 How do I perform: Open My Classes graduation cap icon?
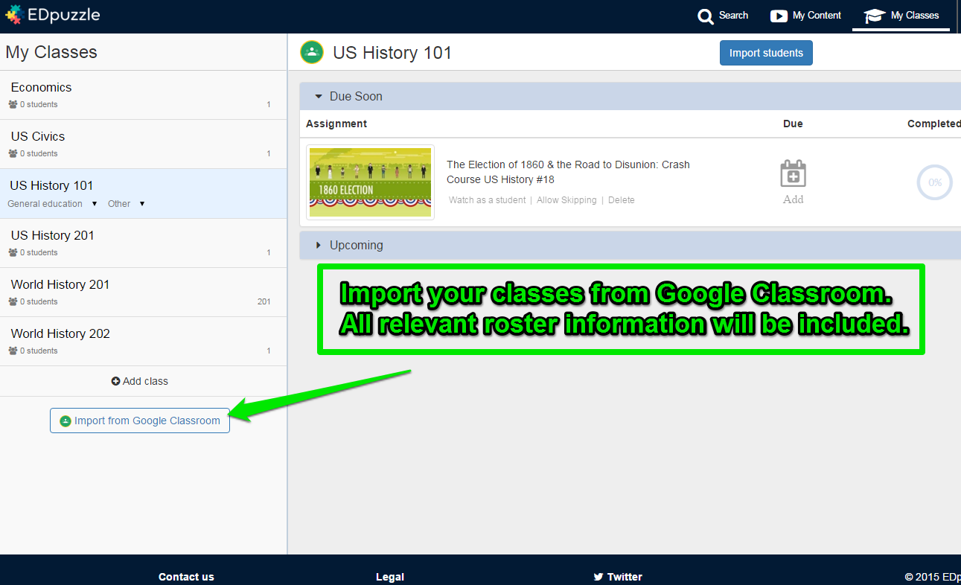(874, 16)
